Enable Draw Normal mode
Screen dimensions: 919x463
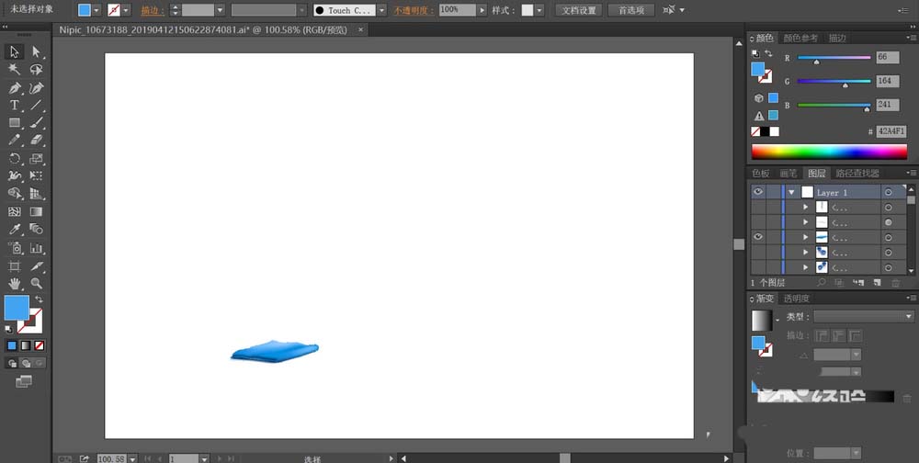(x=12, y=364)
